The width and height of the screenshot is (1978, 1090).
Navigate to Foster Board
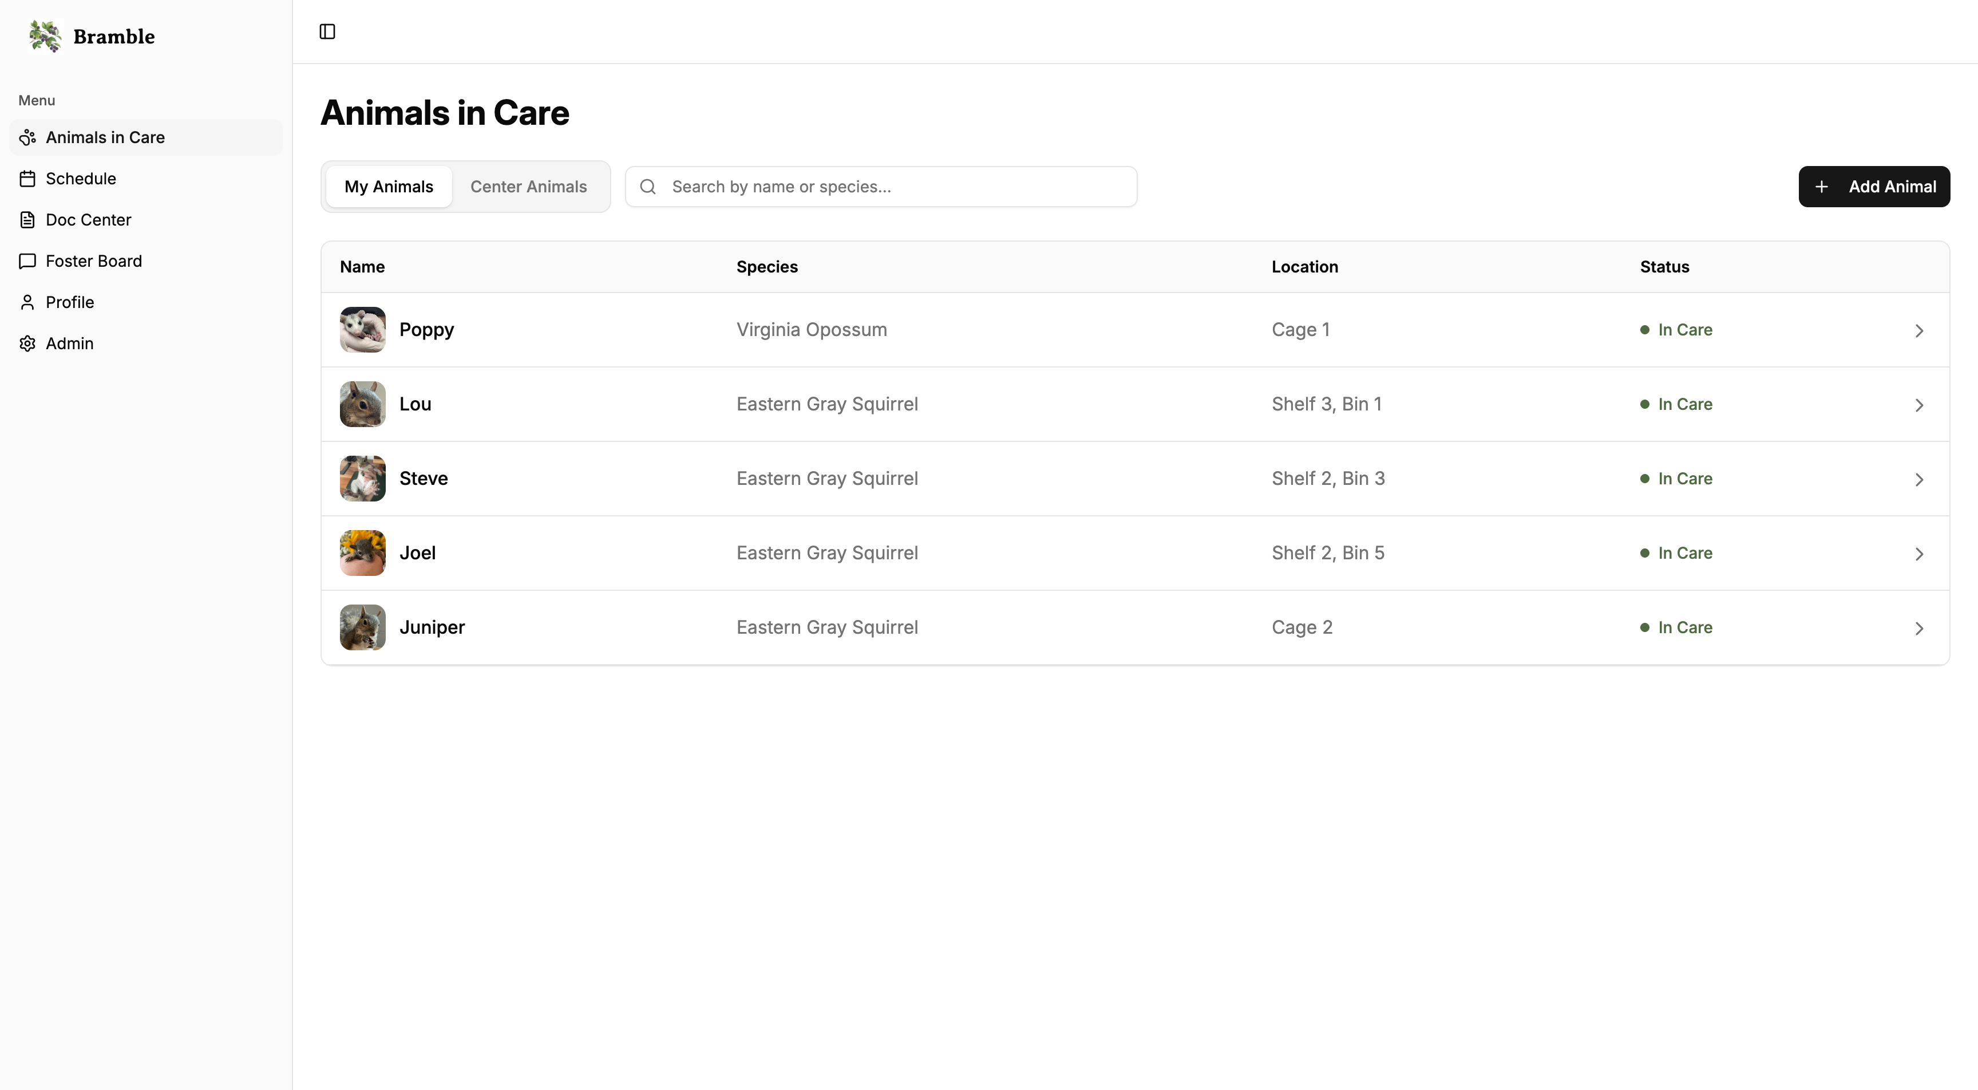94,261
